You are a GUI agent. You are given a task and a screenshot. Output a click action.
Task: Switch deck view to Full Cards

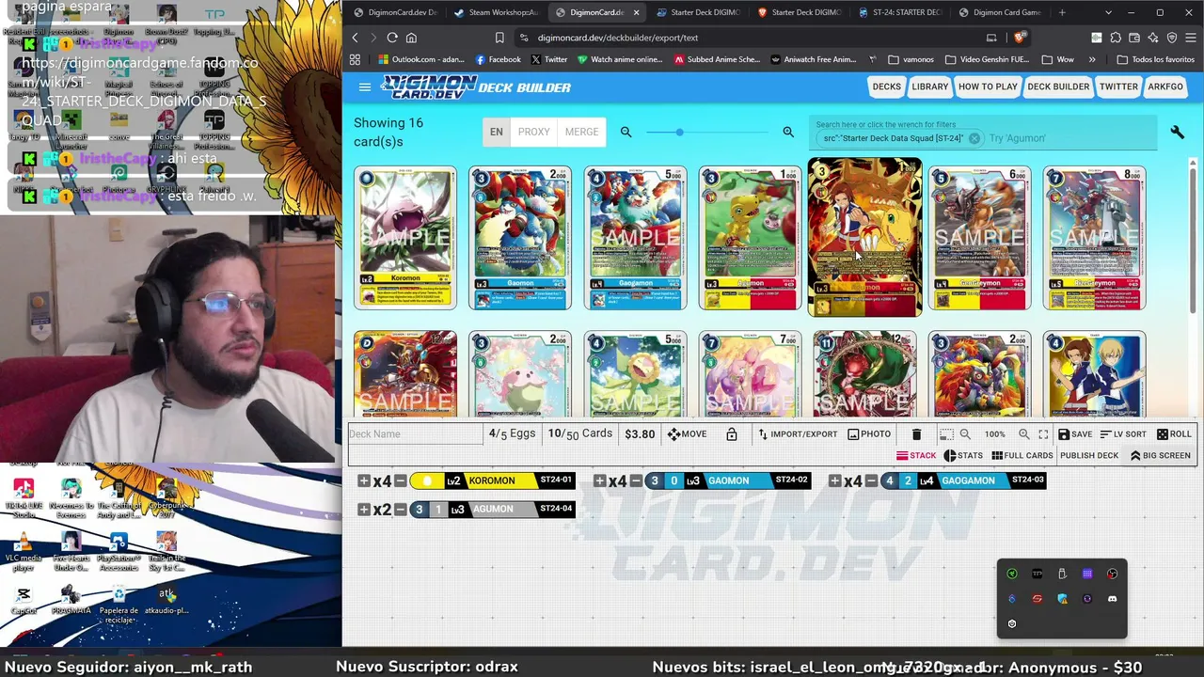1022,456
